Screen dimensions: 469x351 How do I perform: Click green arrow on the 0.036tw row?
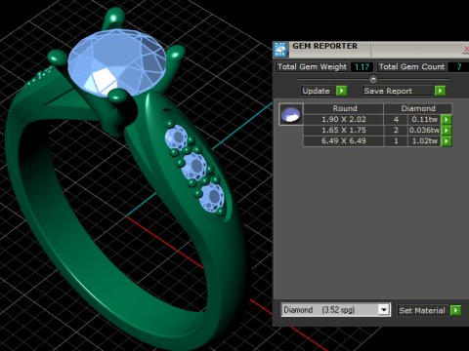[x=447, y=131]
